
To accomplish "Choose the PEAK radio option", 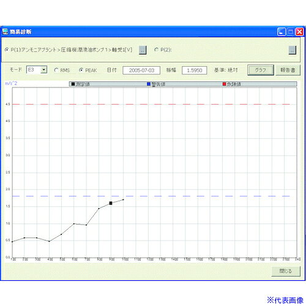I will 81,70.
